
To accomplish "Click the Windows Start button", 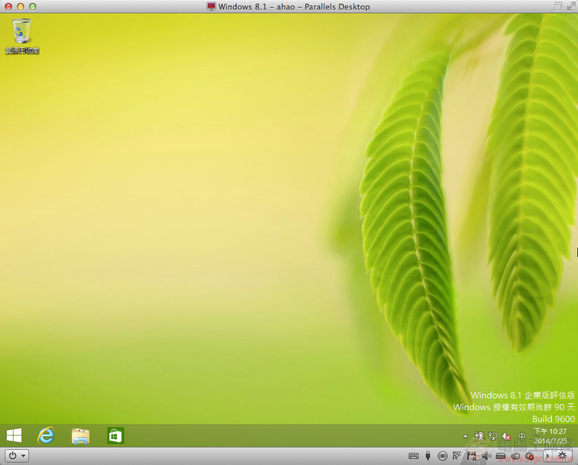I will (x=14, y=435).
